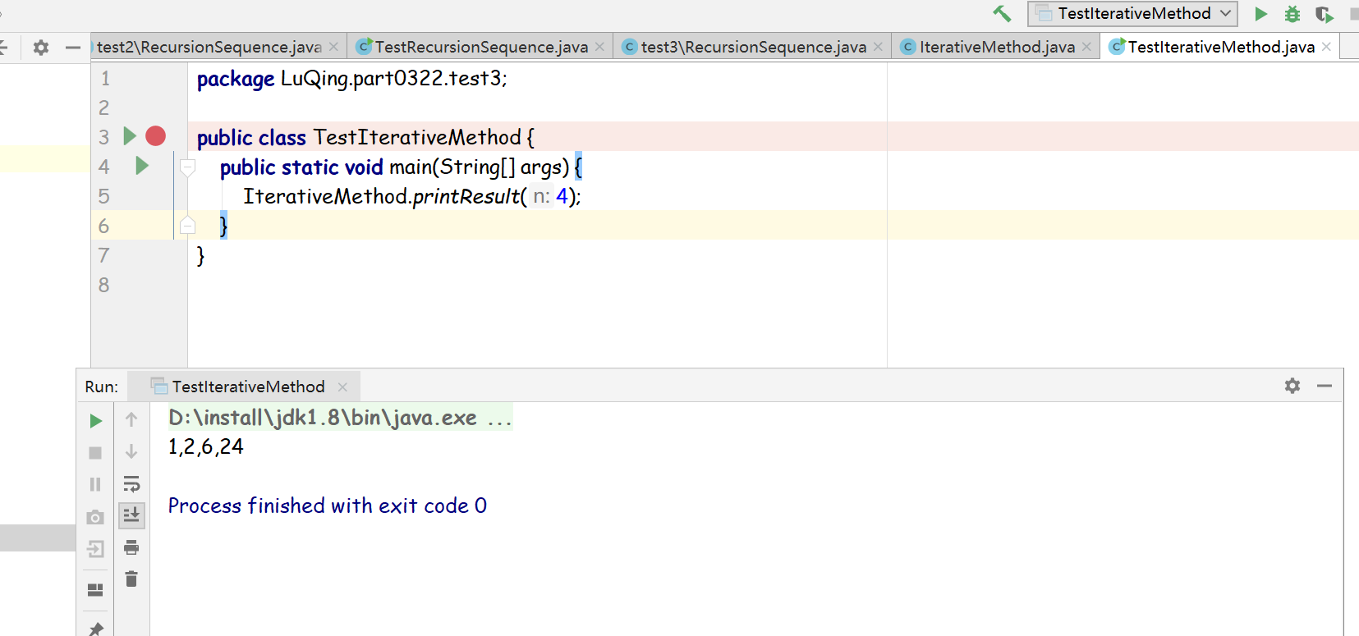Toggle scroll to end of console
Image resolution: width=1359 pixels, height=636 pixels.
point(131,515)
